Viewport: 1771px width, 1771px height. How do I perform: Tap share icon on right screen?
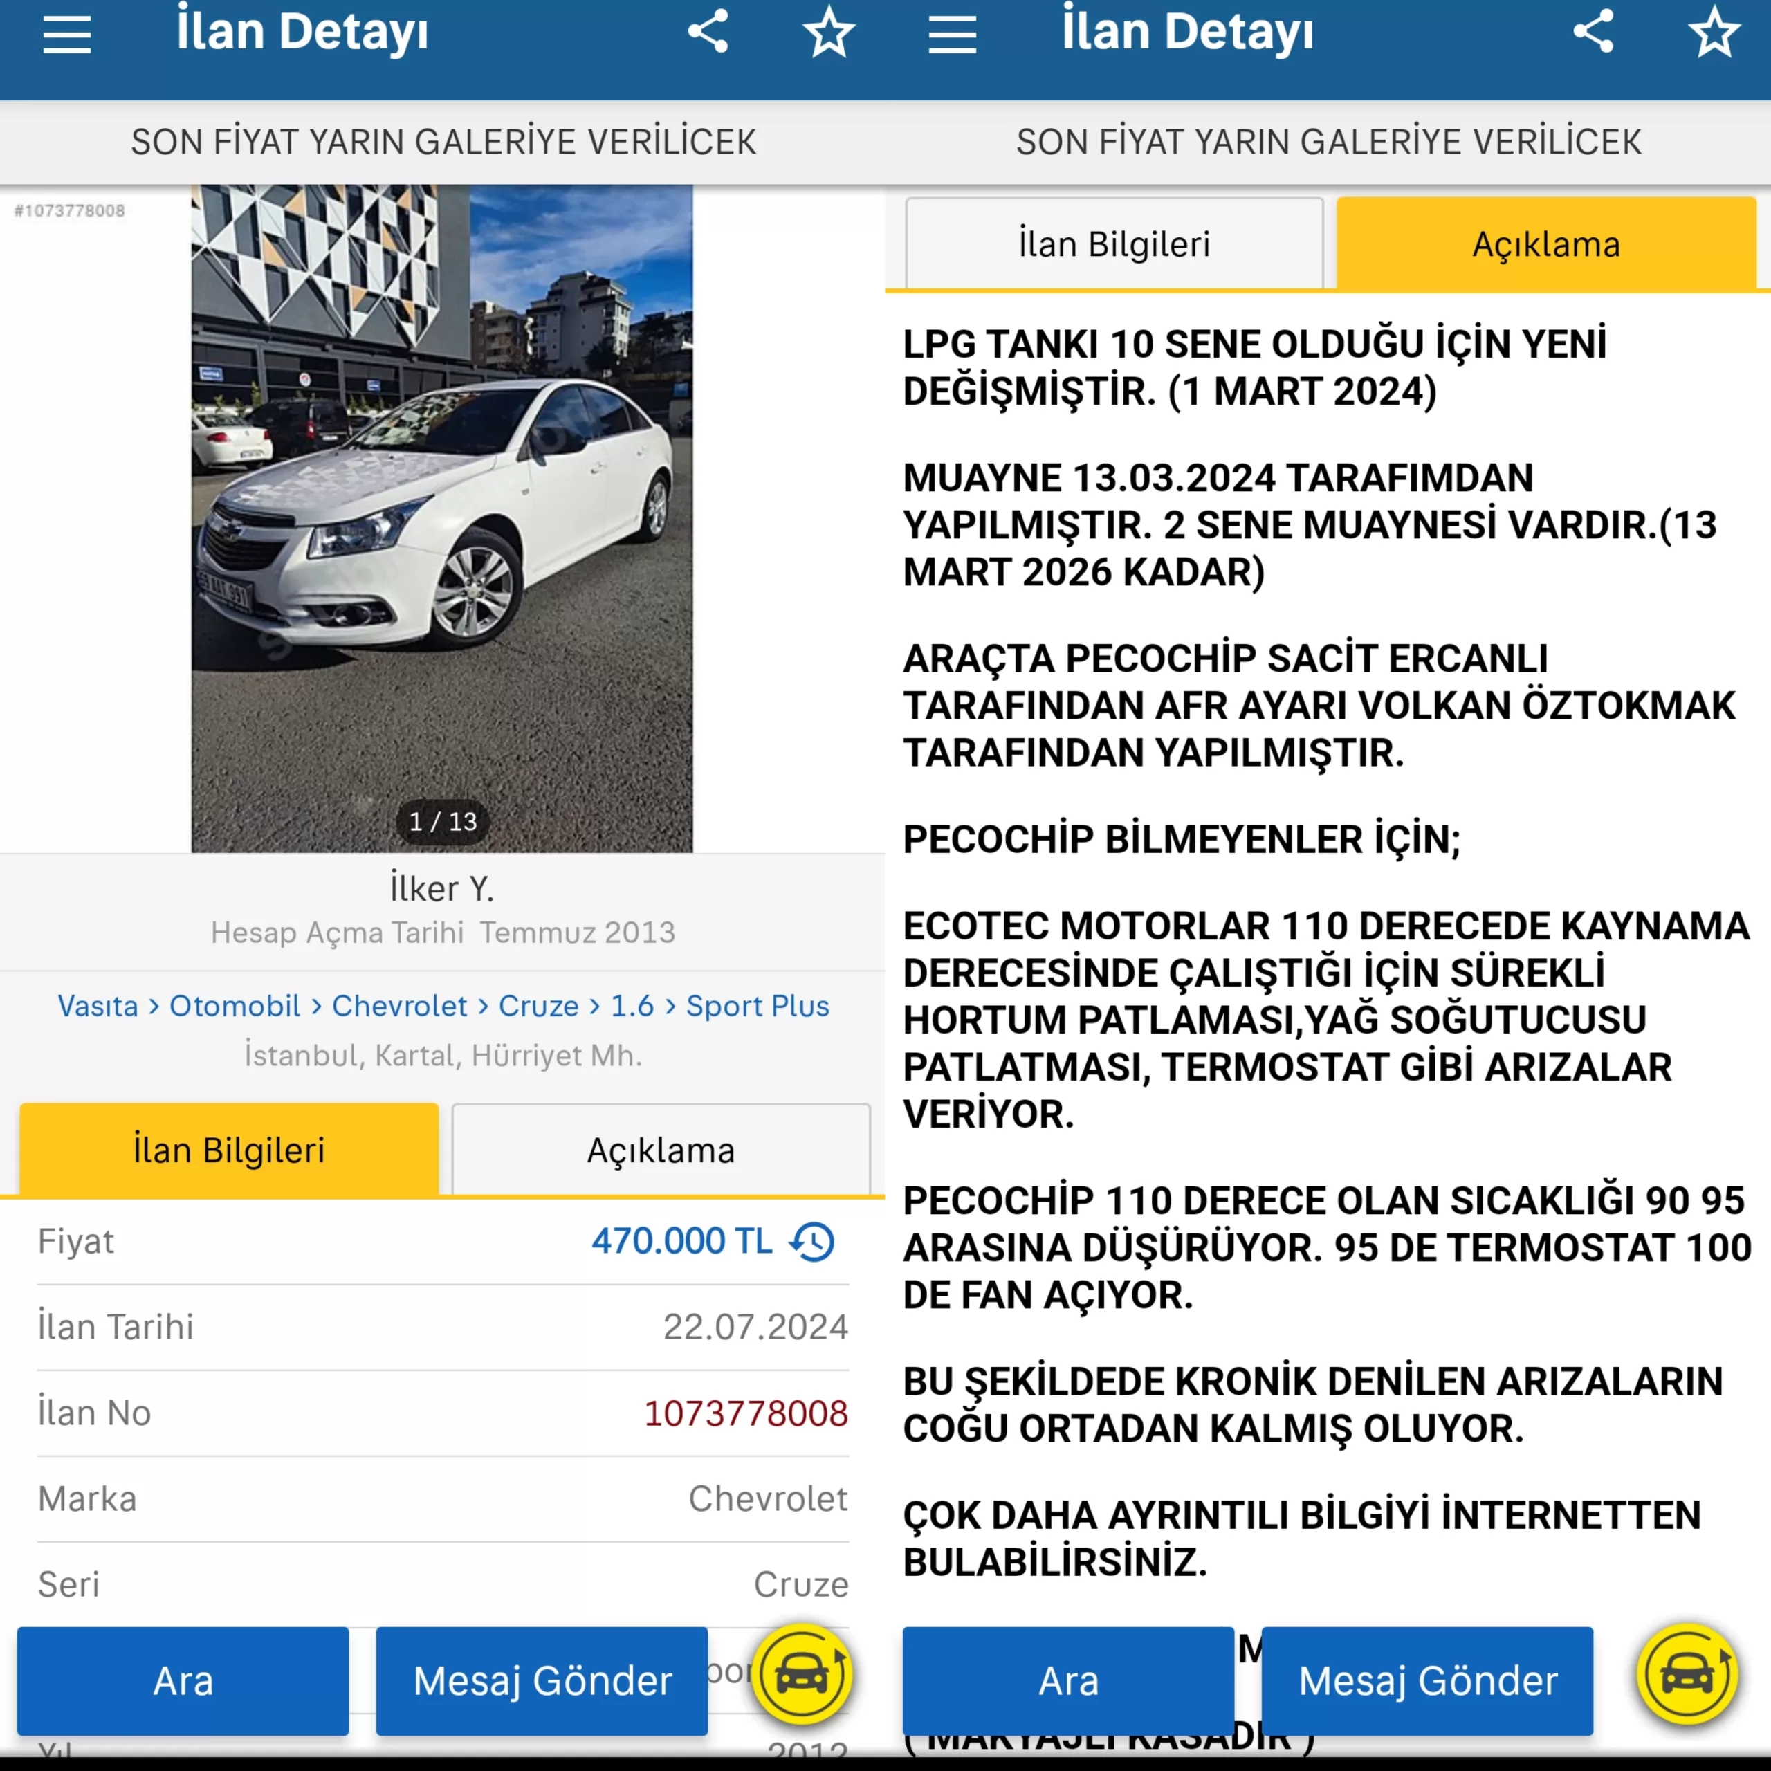click(1594, 32)
